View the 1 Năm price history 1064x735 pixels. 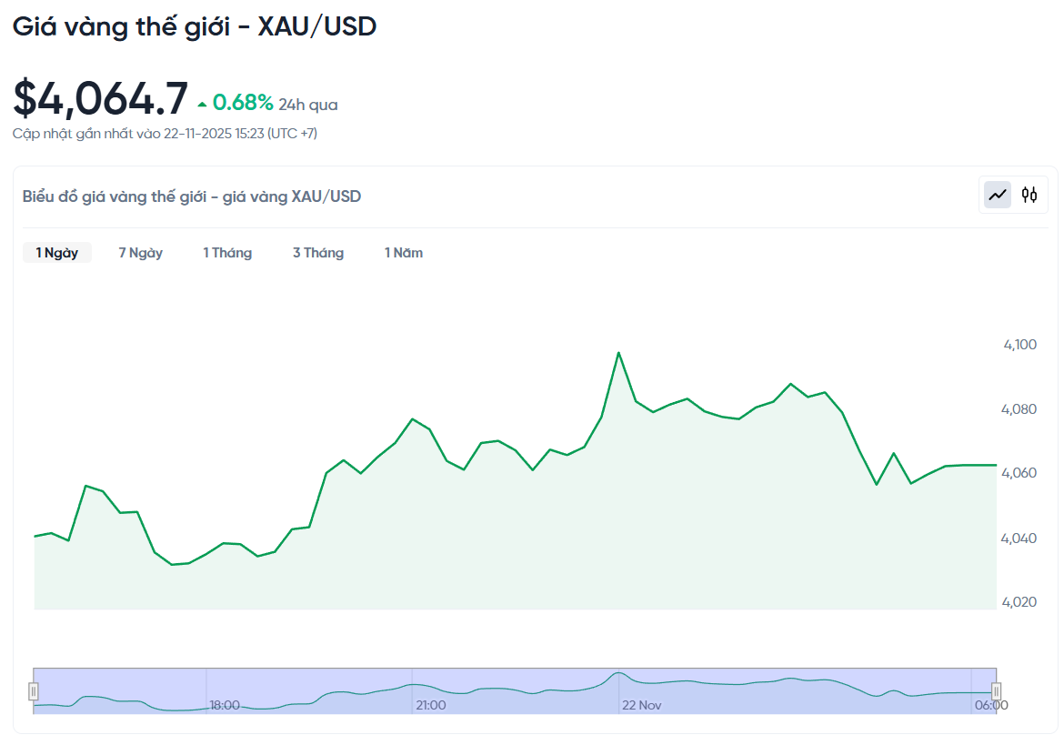click(x=404, y=252)
